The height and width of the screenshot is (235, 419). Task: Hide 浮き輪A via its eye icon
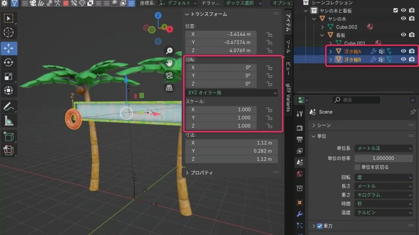[x=403, y=51]
